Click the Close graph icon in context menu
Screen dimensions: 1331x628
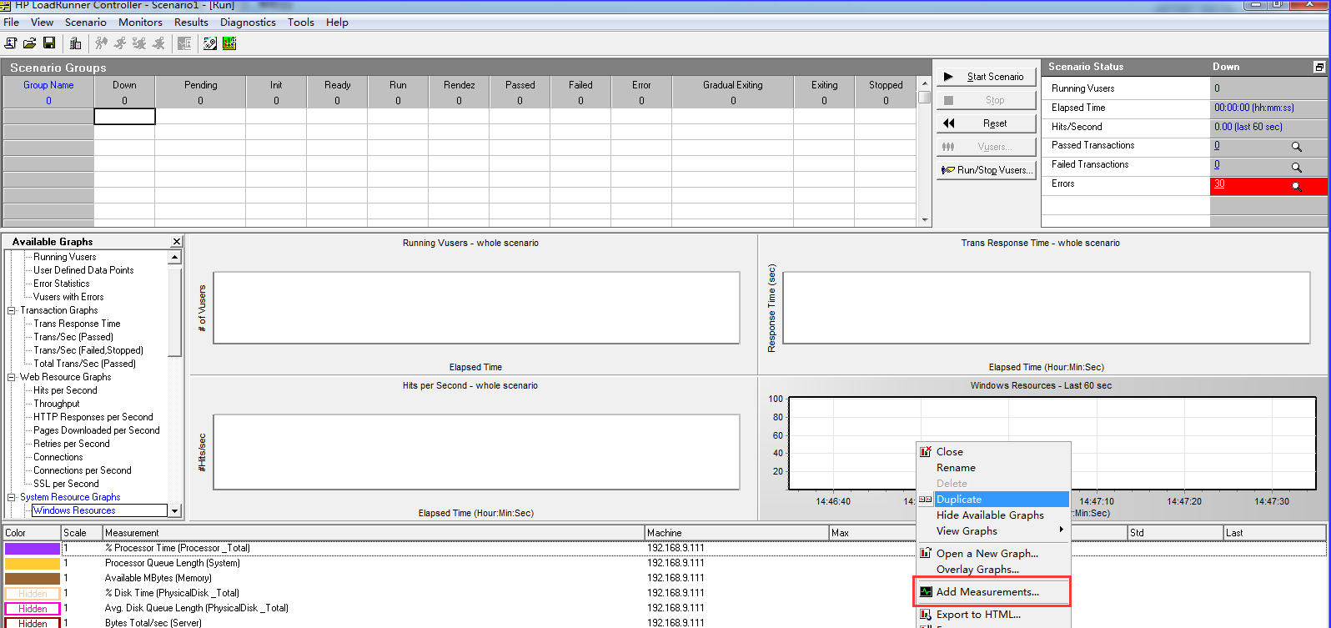(926, 452)
